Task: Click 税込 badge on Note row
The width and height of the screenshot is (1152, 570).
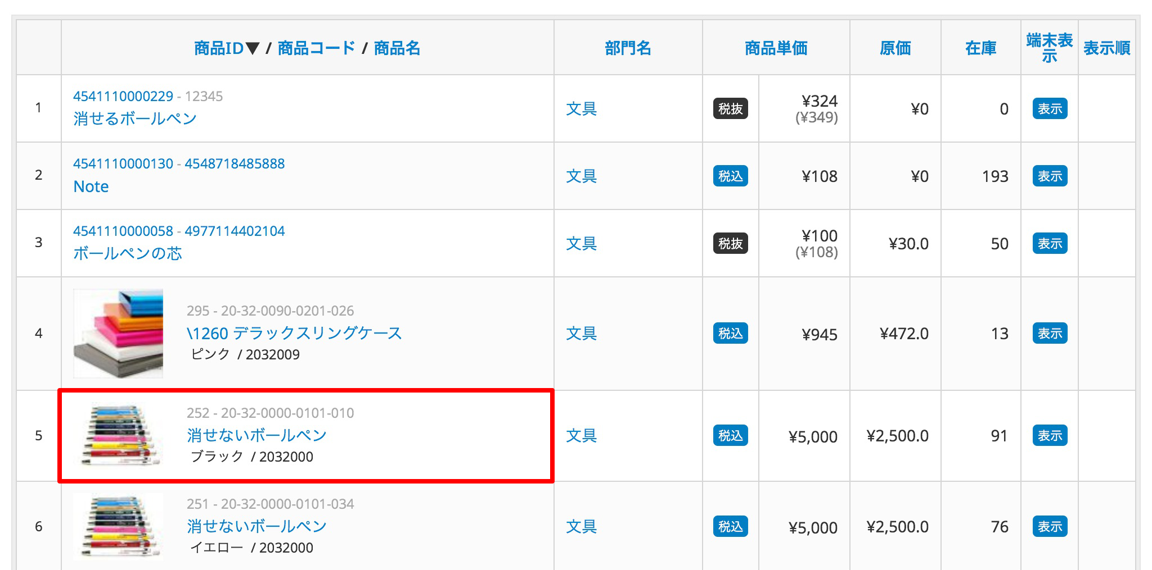Action: [x=730, y=176]
